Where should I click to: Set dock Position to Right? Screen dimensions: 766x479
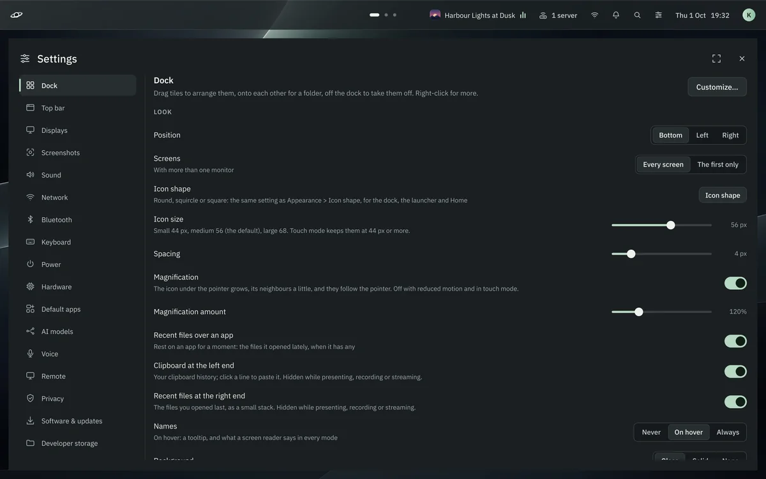click(730, 135)
